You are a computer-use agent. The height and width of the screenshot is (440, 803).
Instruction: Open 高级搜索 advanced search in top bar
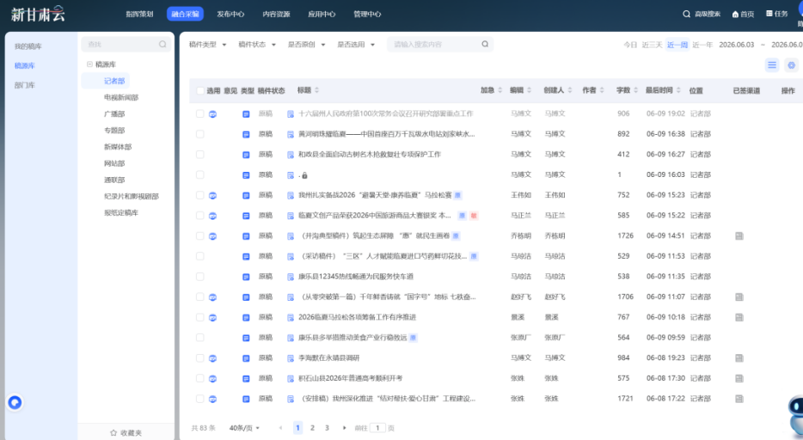click(x=701, y=15)
